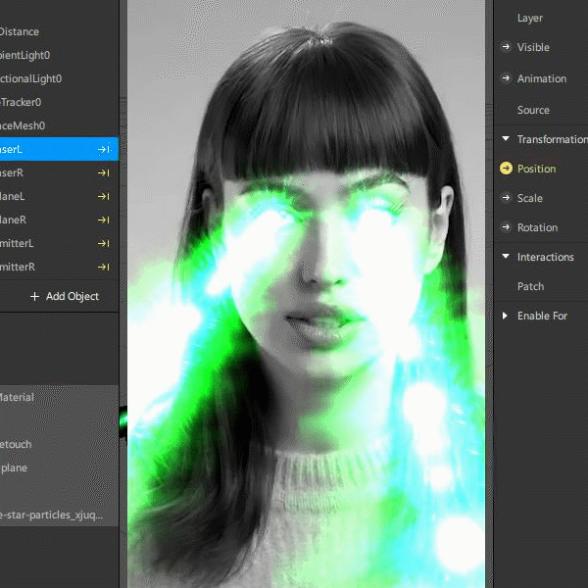Click the arrow icon next to Animation
The height and width of the screenshot is (588, 588).
pos(506,78)
